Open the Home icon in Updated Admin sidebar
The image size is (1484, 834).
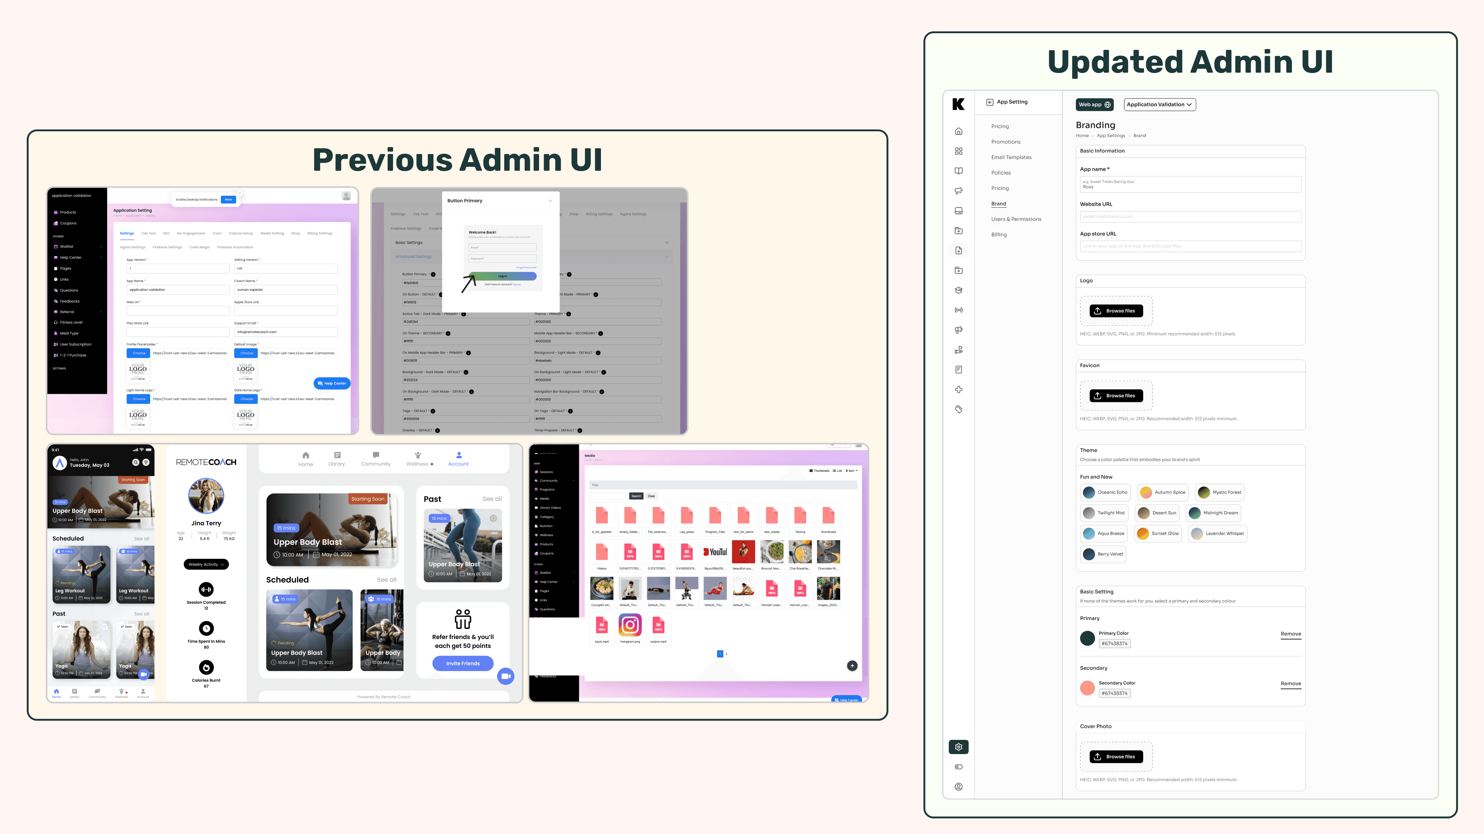coord(958,131)
